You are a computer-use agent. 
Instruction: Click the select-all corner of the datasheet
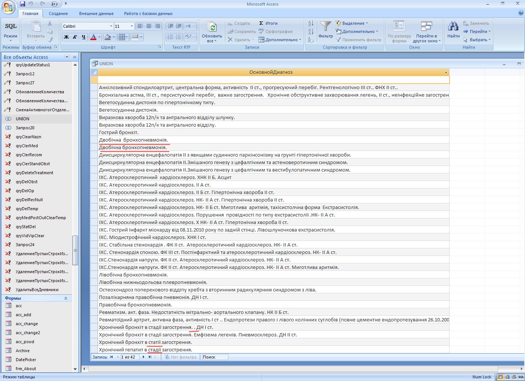pos(94,72)
